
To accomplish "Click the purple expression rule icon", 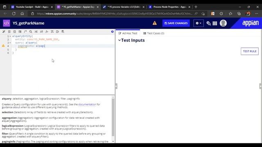I will pos(7,23).
